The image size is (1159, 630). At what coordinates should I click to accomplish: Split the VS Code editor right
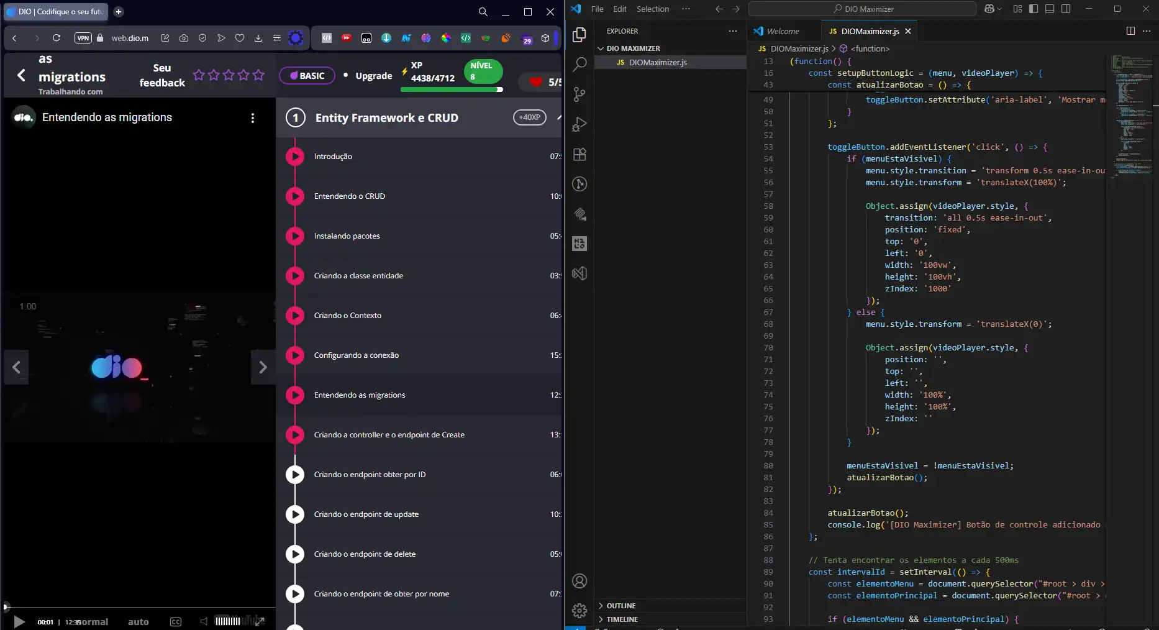click(1130, 31)
